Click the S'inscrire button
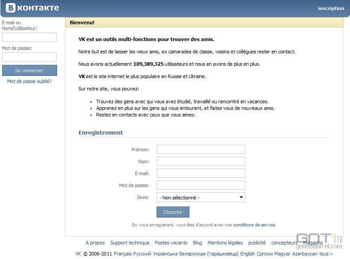Screen dimensions: 350x259 click(173, 212)
